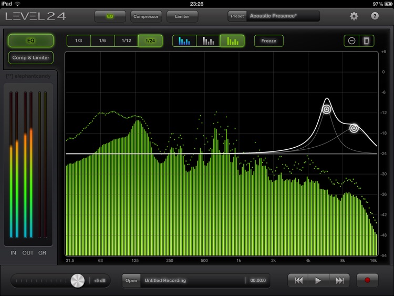Start playback with play button
Viewport: 394px width, 296px height.
coord(318,280)
